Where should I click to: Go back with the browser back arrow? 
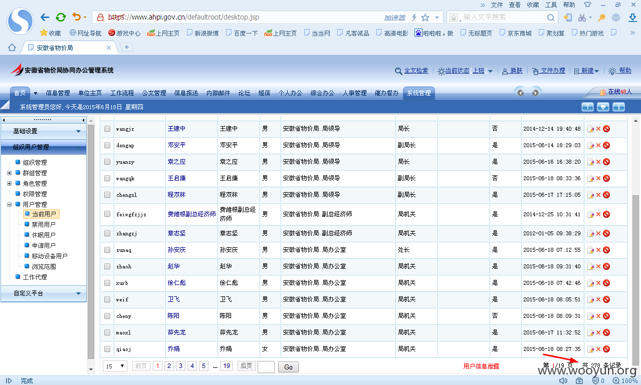tap(45, 18)
